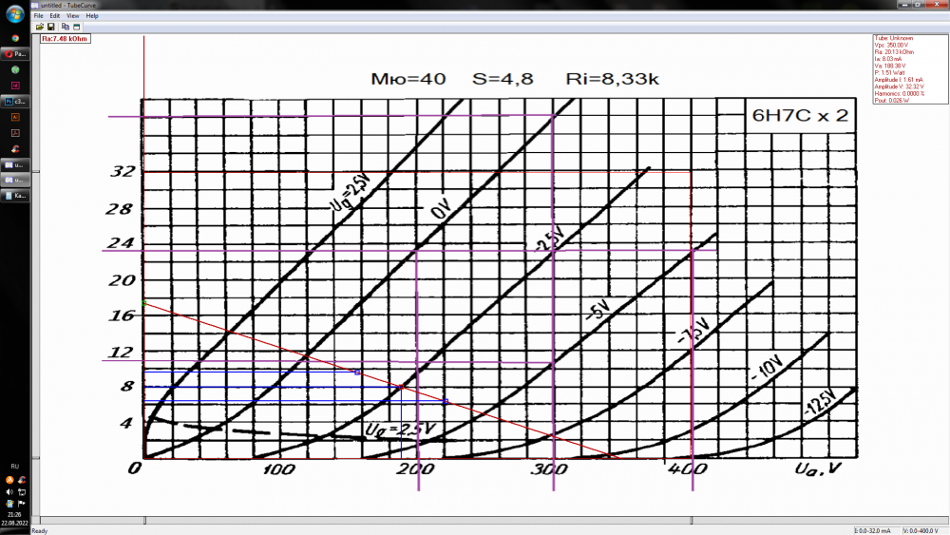Click the green load line endpoint on the current axis
950x535 pixels.
click(x=143, y=303)
